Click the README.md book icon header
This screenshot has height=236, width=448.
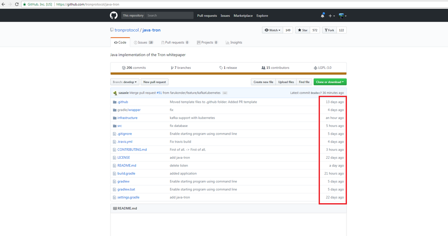click(115, 208)
